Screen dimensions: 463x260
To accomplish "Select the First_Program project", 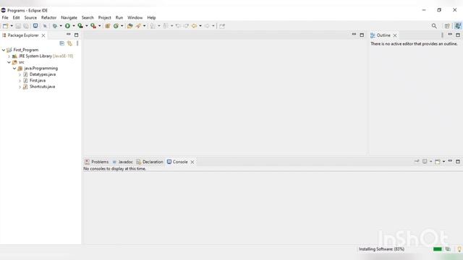I will click(26, 50).
